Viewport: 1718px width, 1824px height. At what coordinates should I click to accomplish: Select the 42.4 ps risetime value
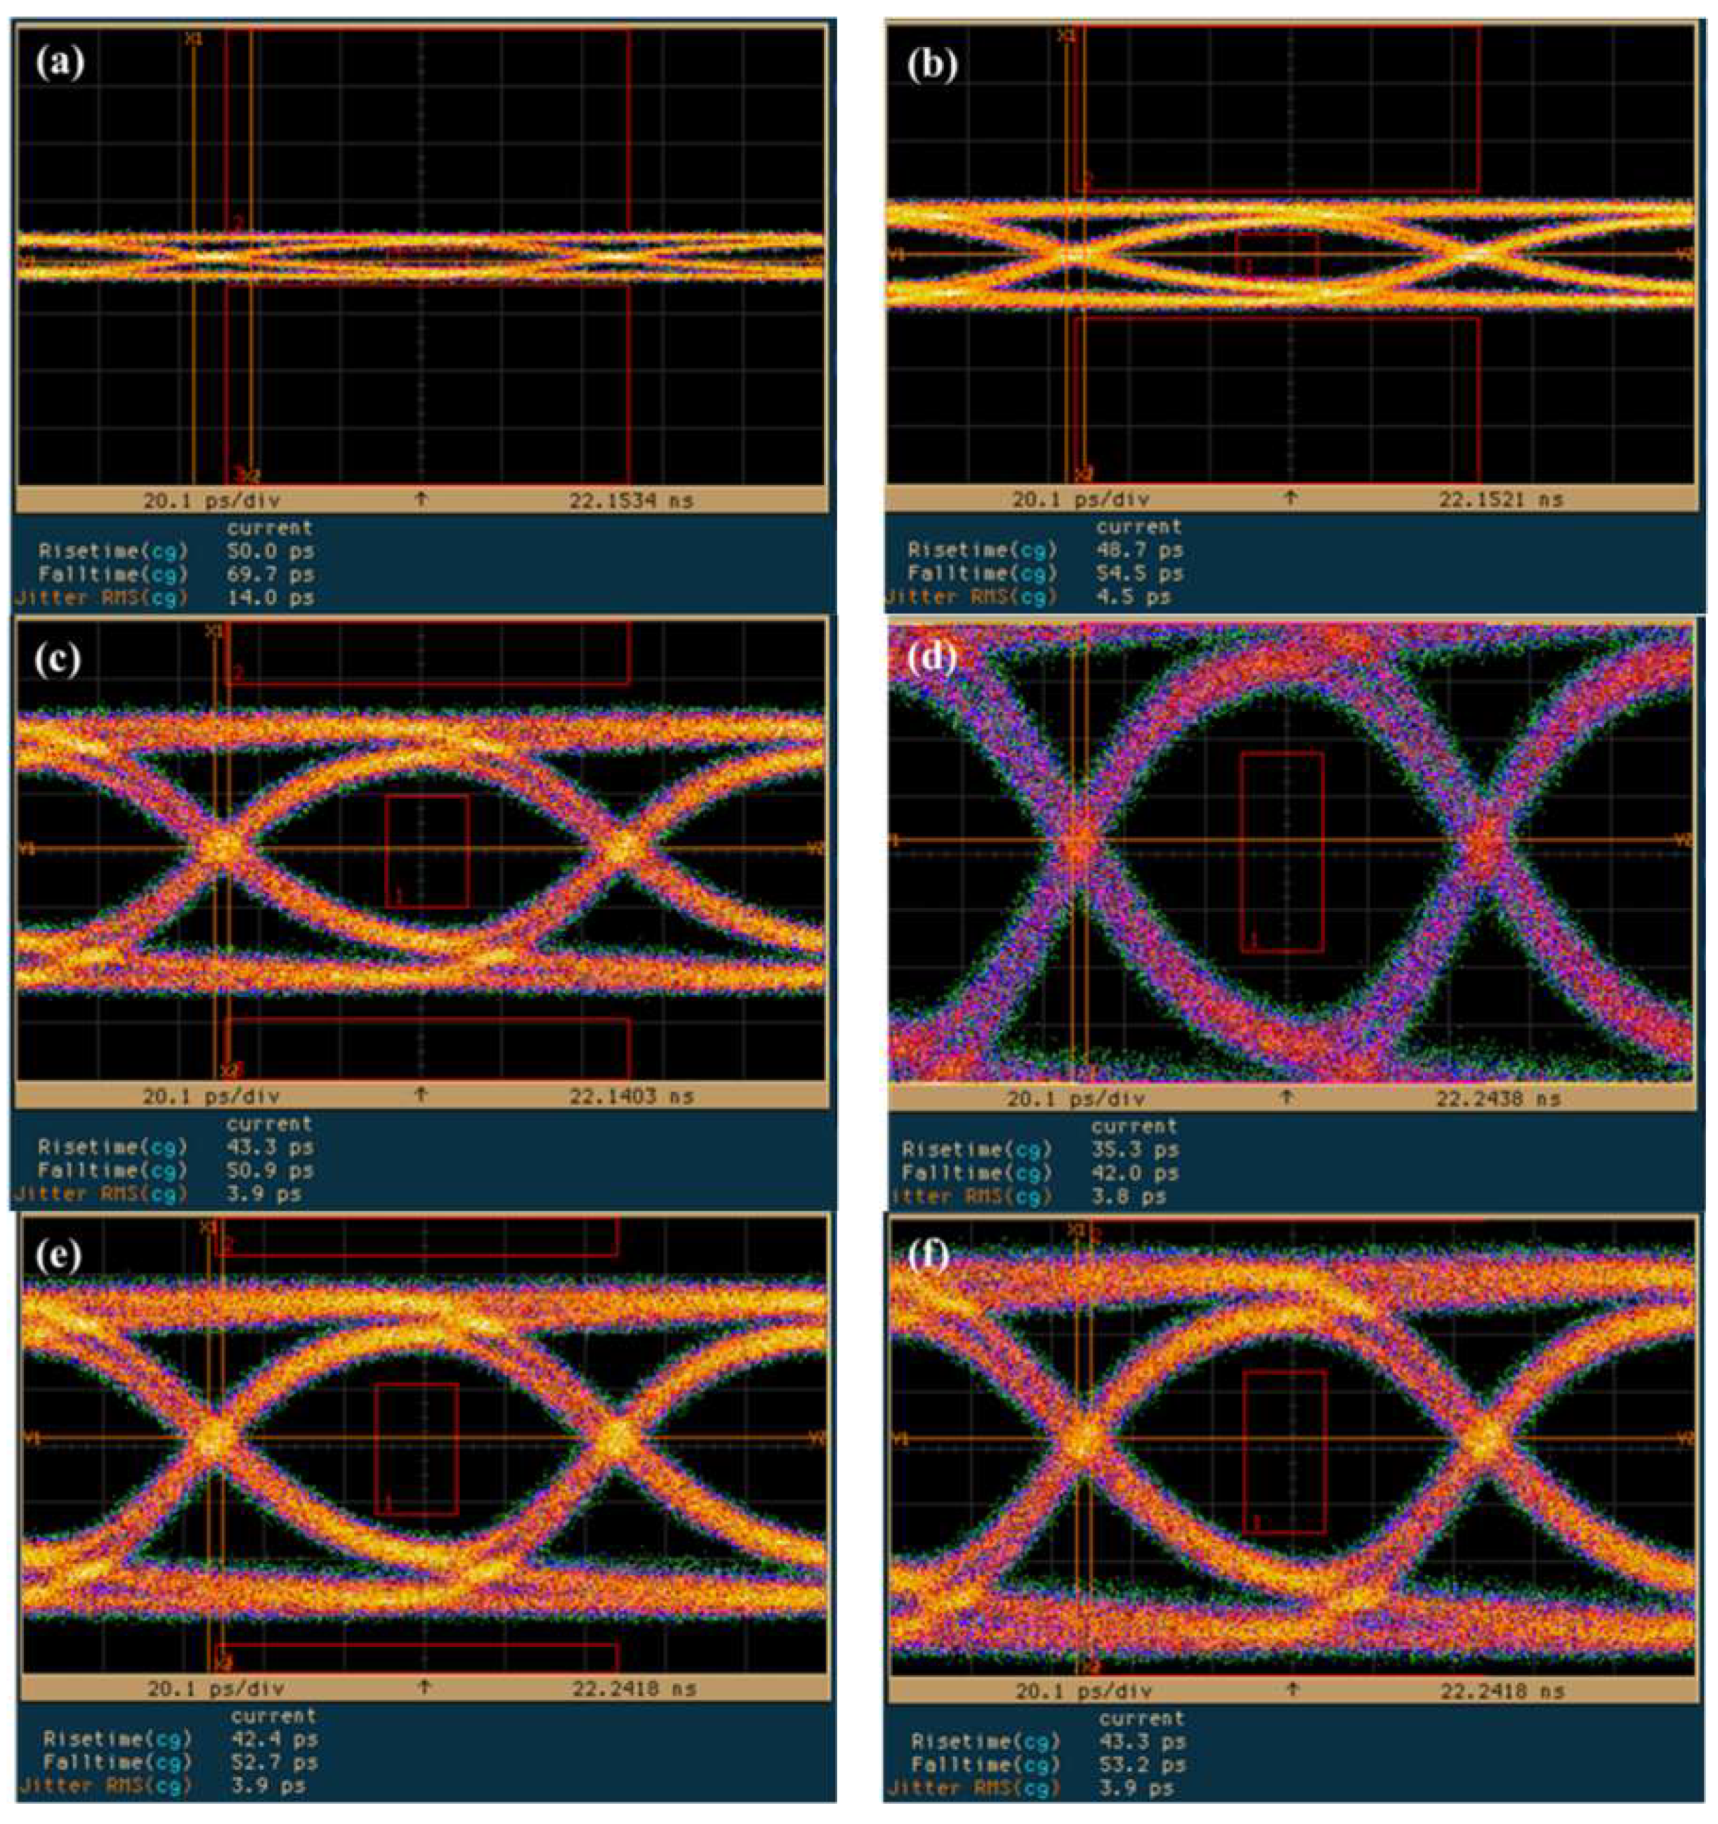pos(273,1739)
